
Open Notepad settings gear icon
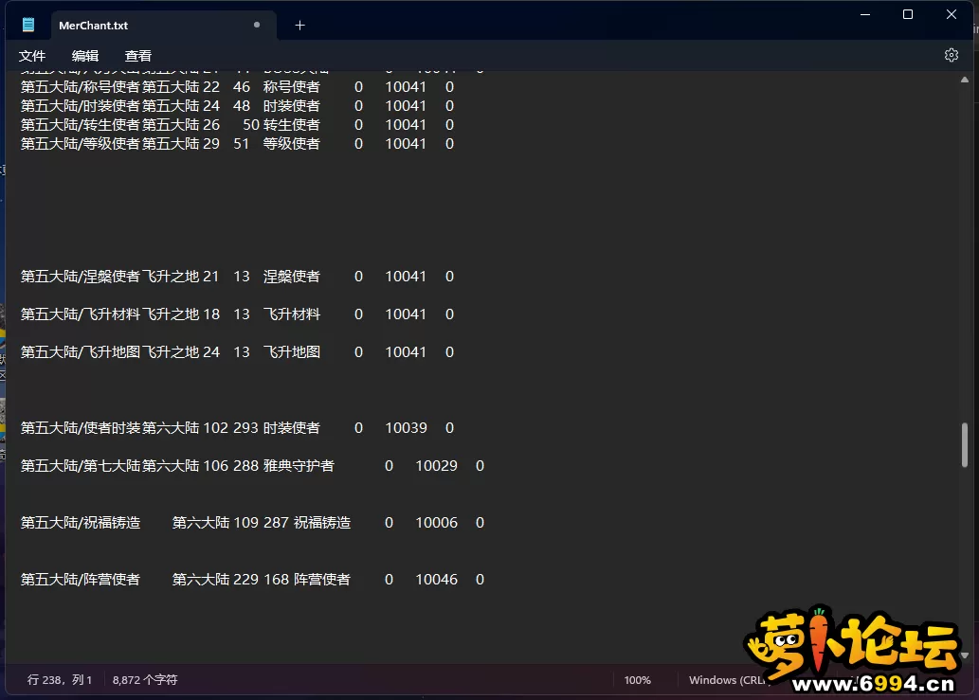click(x=951, y=56)
